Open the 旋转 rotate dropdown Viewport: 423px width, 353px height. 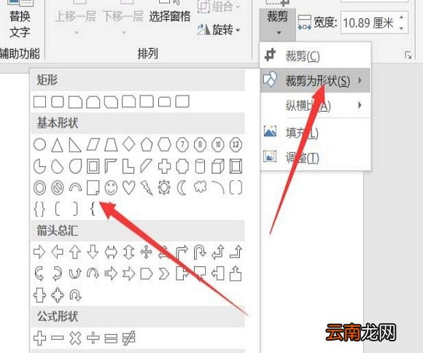point(219,29)
